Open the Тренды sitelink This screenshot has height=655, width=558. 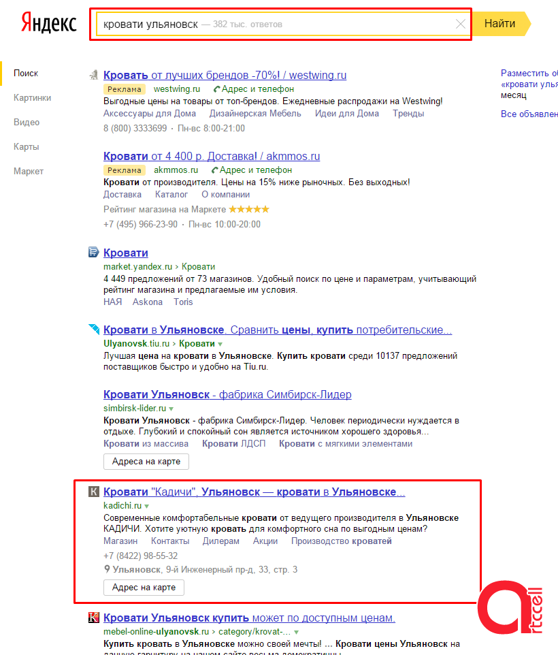click(x=408, y=113)
